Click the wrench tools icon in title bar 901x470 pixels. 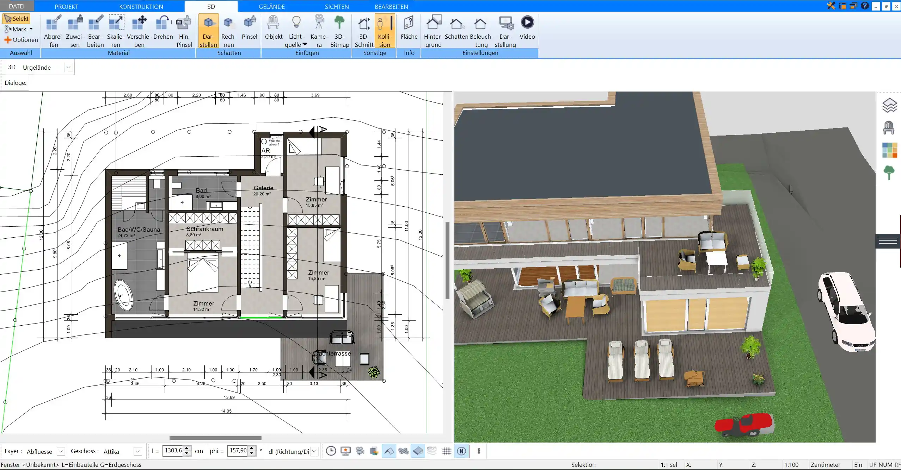[831, 6]
